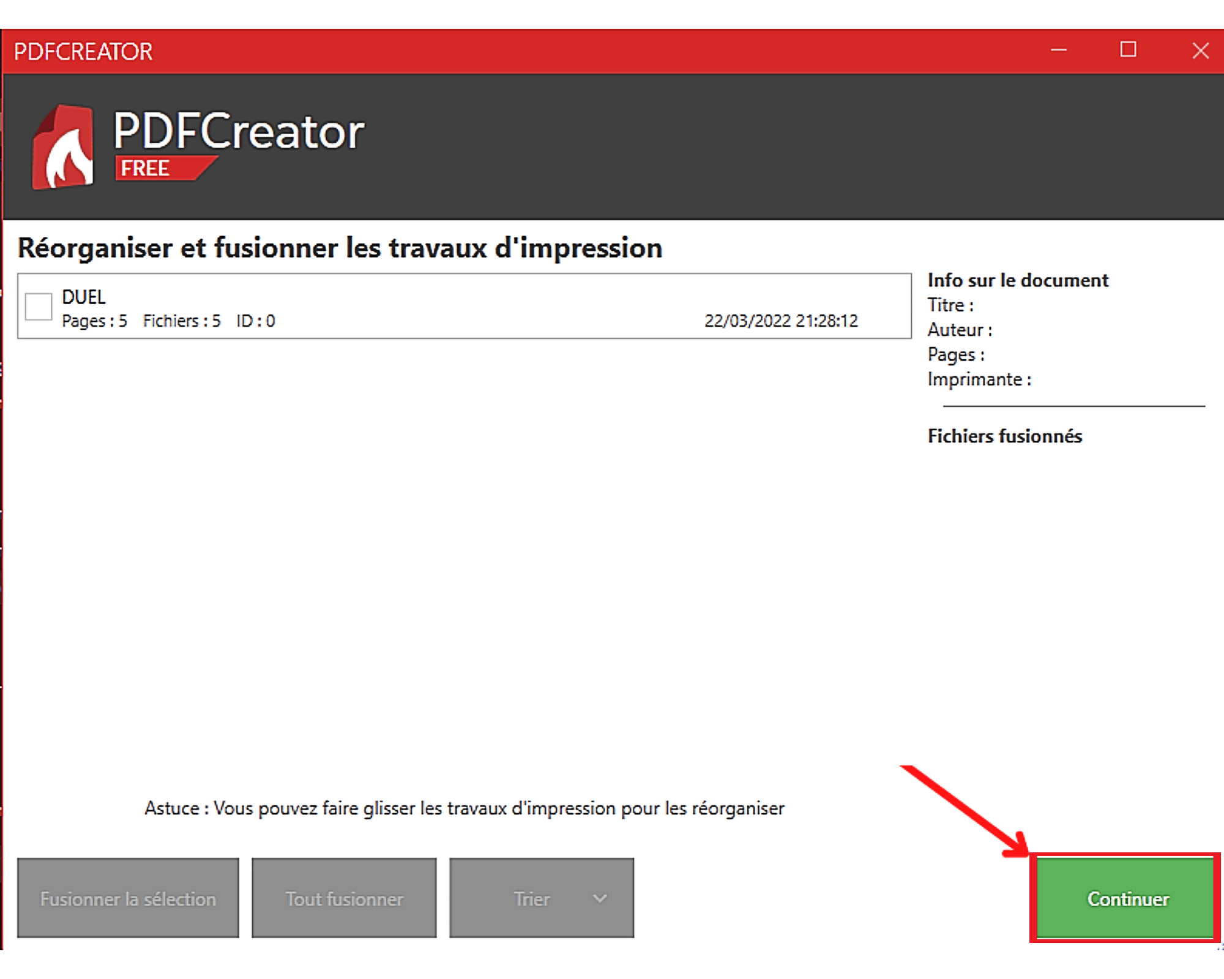Click the green Continuer button
Screen dimensions: 1224x979
click(1125, 898)
